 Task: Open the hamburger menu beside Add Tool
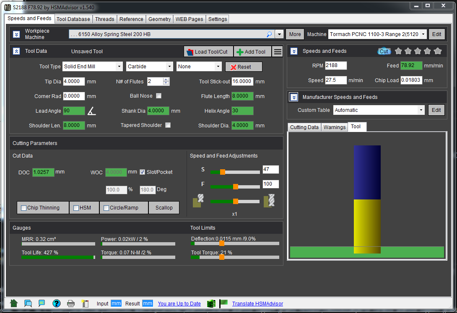[x=278, y=52]
